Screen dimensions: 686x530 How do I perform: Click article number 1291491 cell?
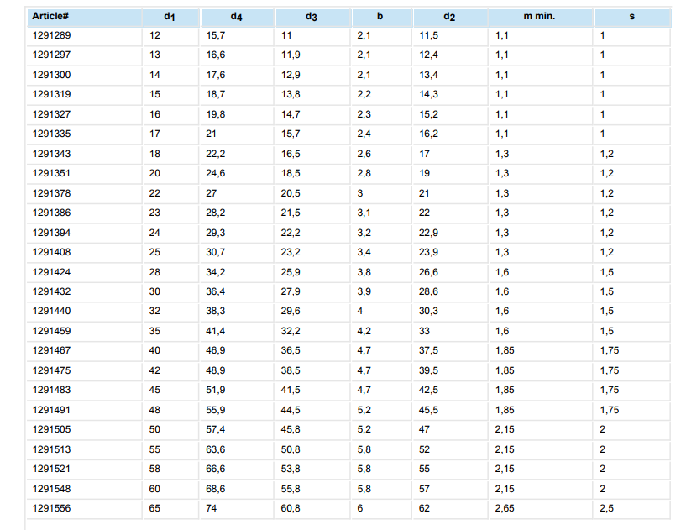[x=51, y=410]
